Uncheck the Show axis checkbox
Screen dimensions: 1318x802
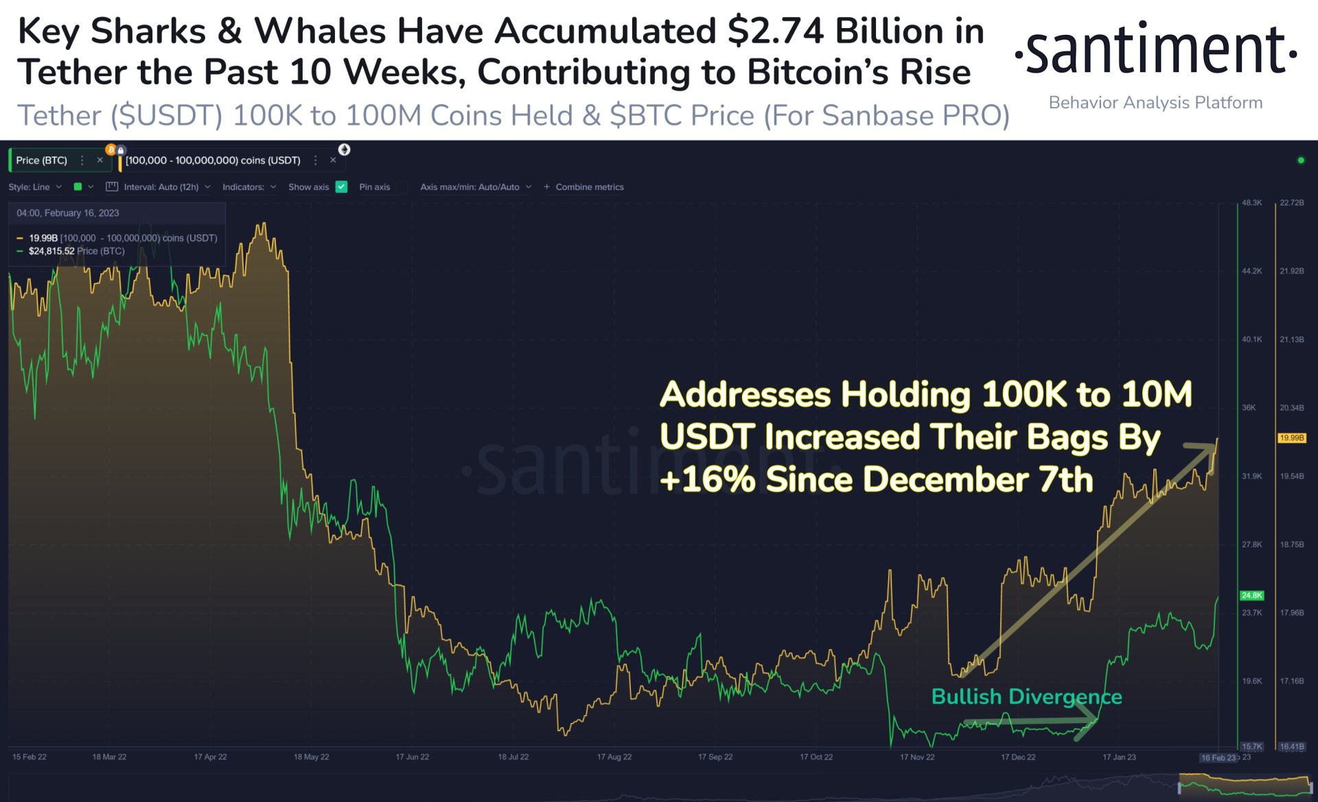(x=341, y=187)
